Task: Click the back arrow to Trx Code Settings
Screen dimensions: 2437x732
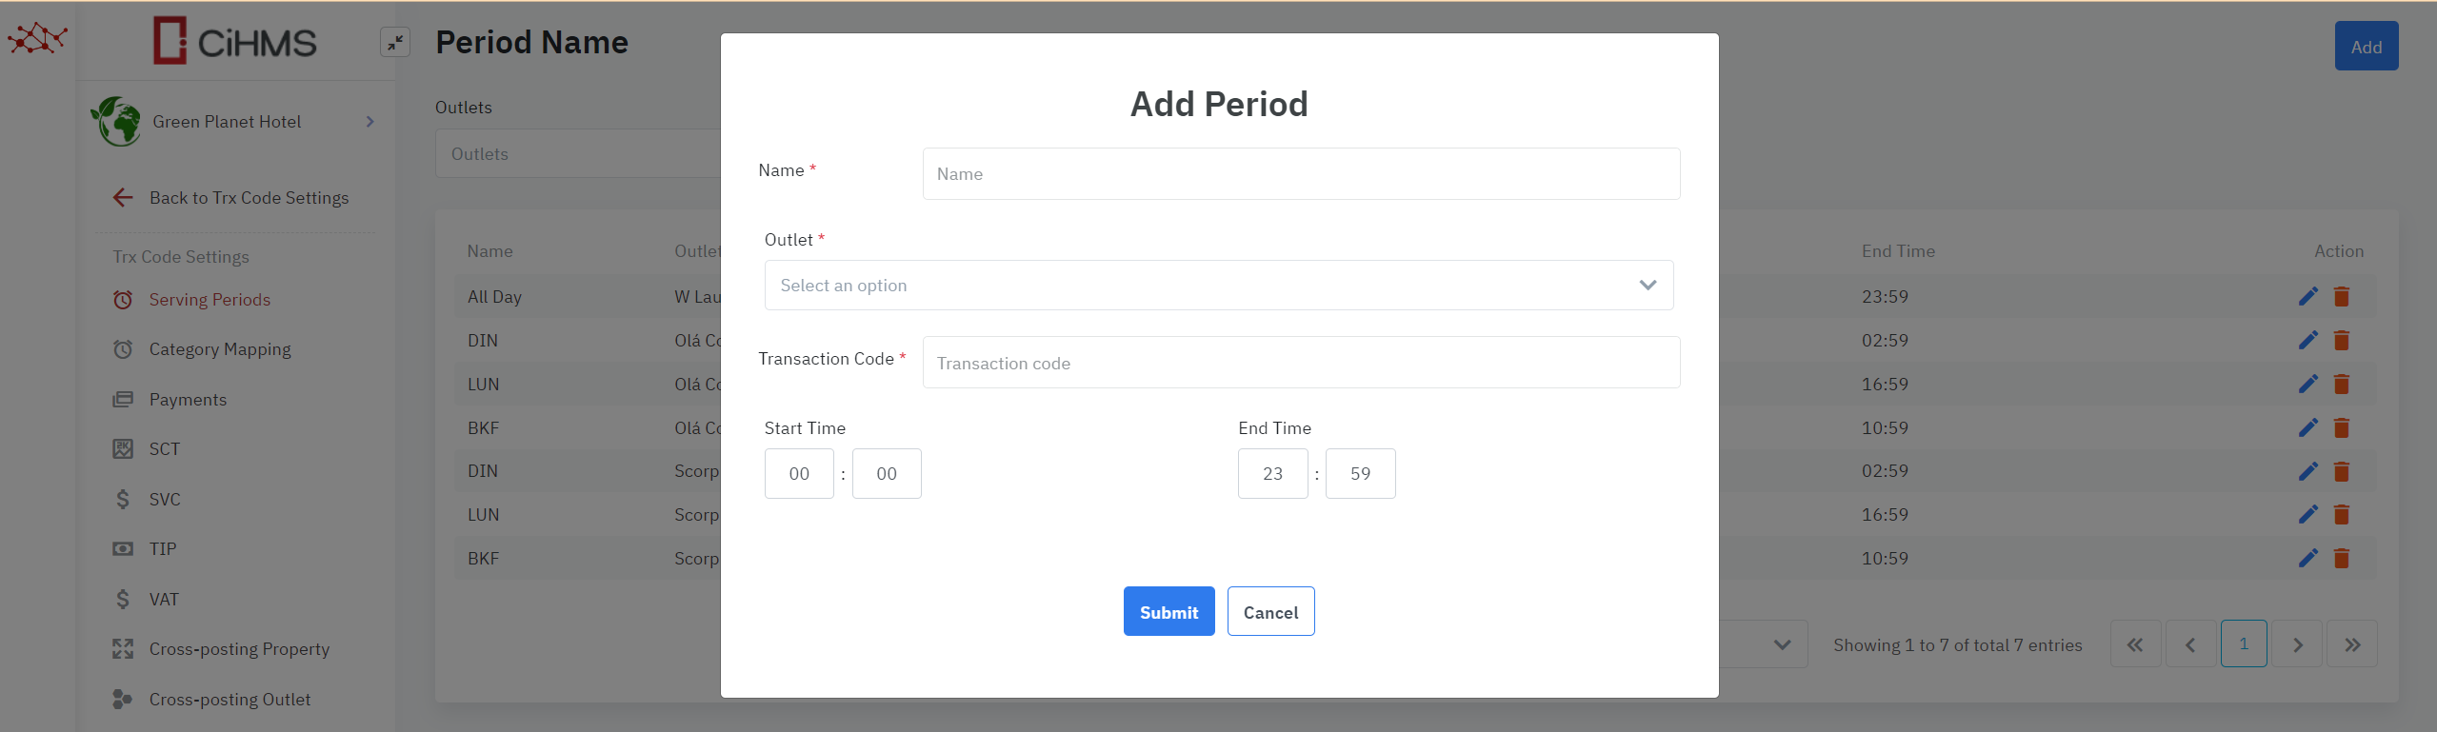Action: tap(123, 198)
